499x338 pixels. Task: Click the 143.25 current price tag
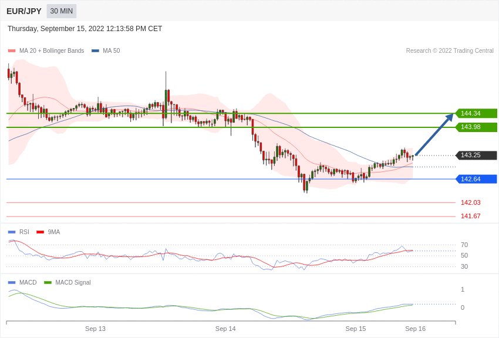coord(476,155)
